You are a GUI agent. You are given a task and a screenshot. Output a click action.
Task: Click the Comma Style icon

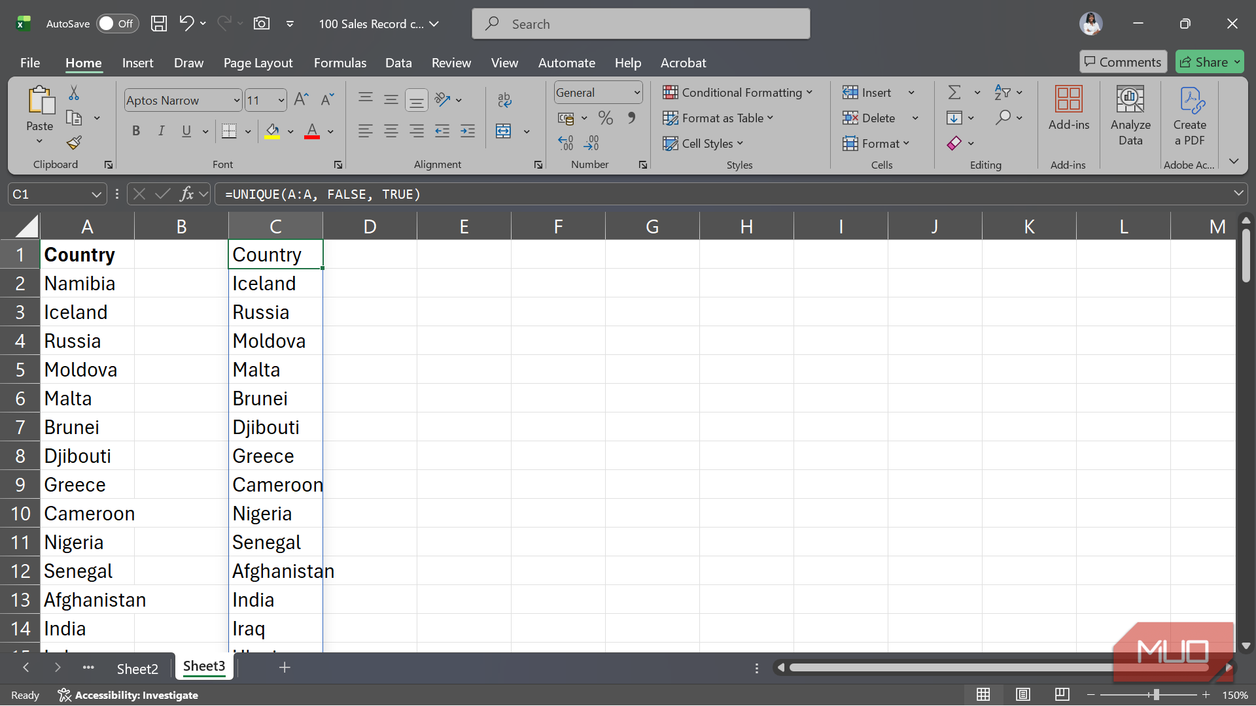point(632,118)
